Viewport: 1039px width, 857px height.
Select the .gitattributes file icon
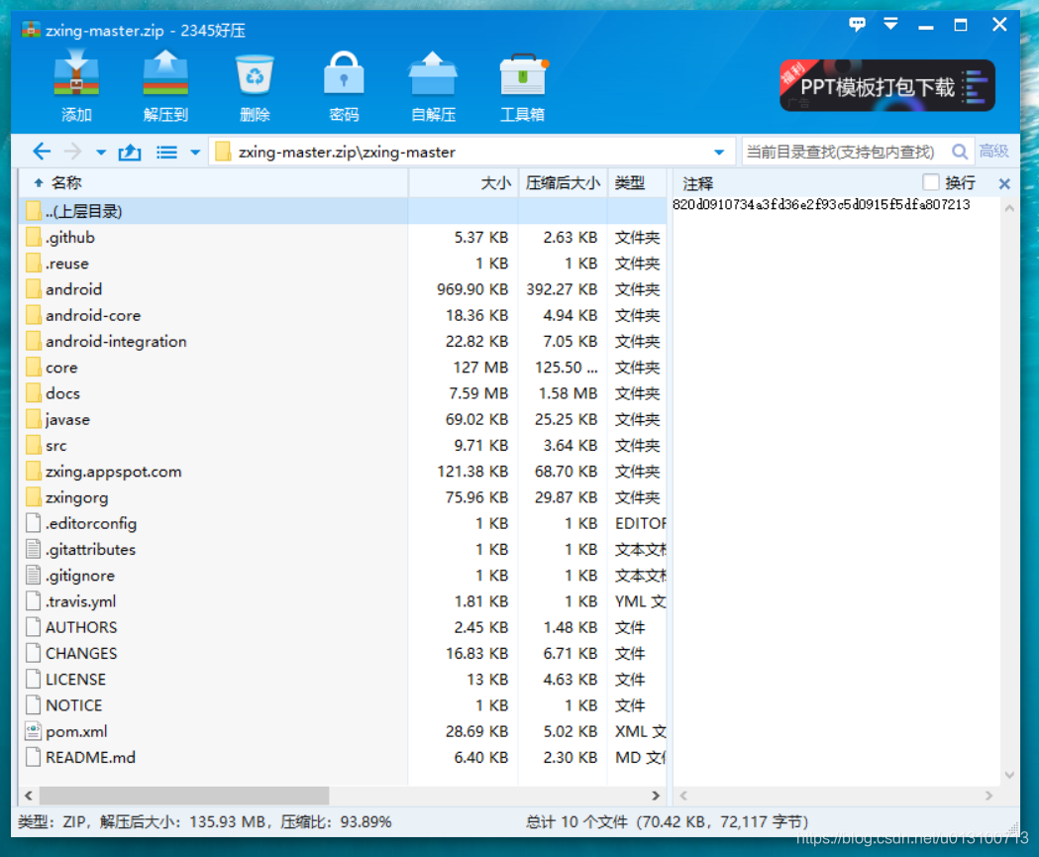click(x=33, y=550)
